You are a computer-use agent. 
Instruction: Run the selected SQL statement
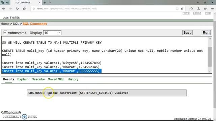(206, 33)
